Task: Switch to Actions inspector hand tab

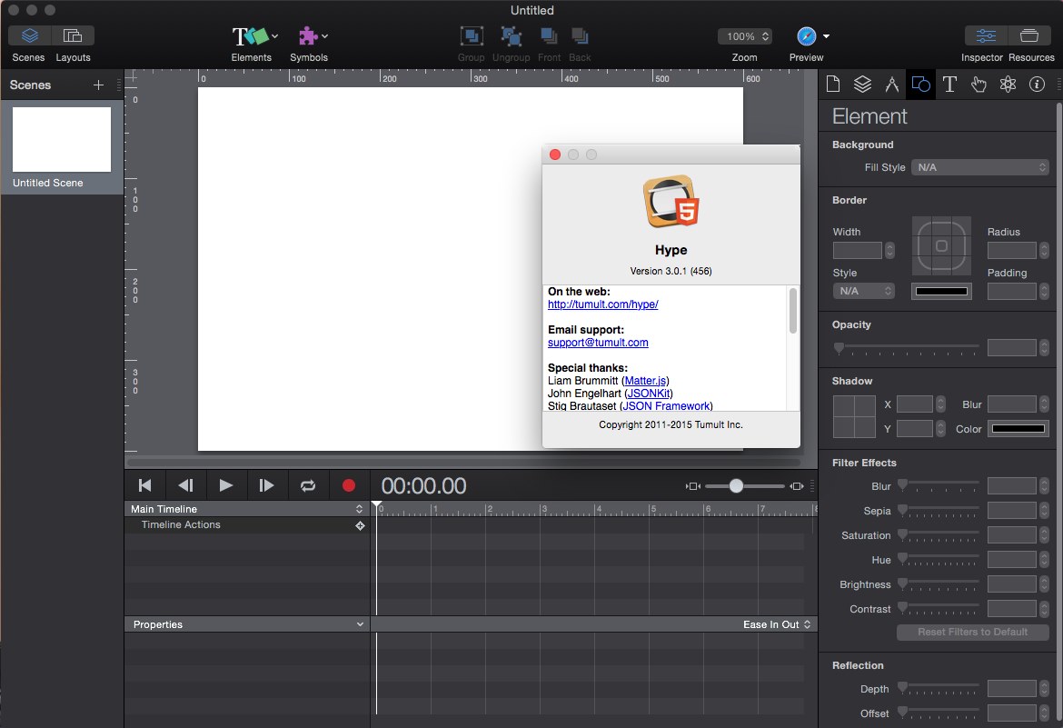Action: pos(979,85)
